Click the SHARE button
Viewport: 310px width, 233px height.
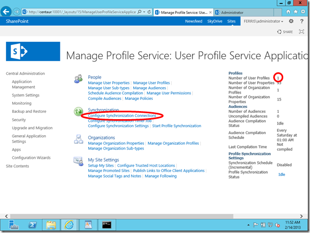click(285, 32)
